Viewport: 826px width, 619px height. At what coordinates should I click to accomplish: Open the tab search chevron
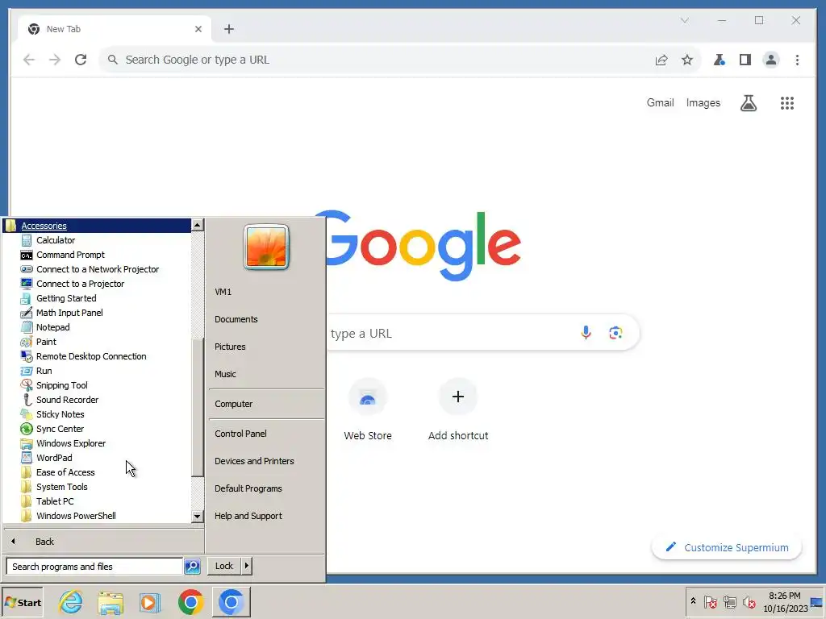tap(684, 20)
